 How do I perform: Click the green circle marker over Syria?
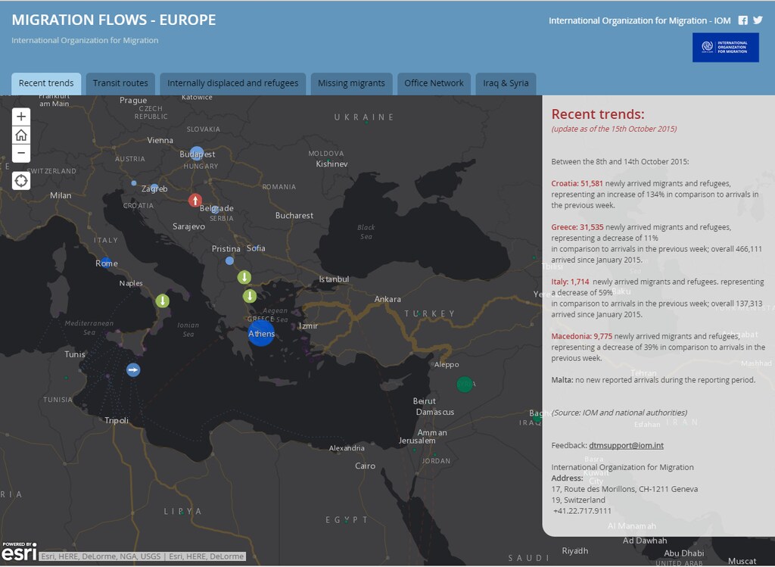pyautogui.click(x=465, y=384)
